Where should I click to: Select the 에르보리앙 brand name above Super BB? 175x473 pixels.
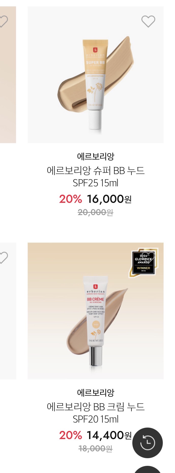pyautogui.click(x=96, y=156)
